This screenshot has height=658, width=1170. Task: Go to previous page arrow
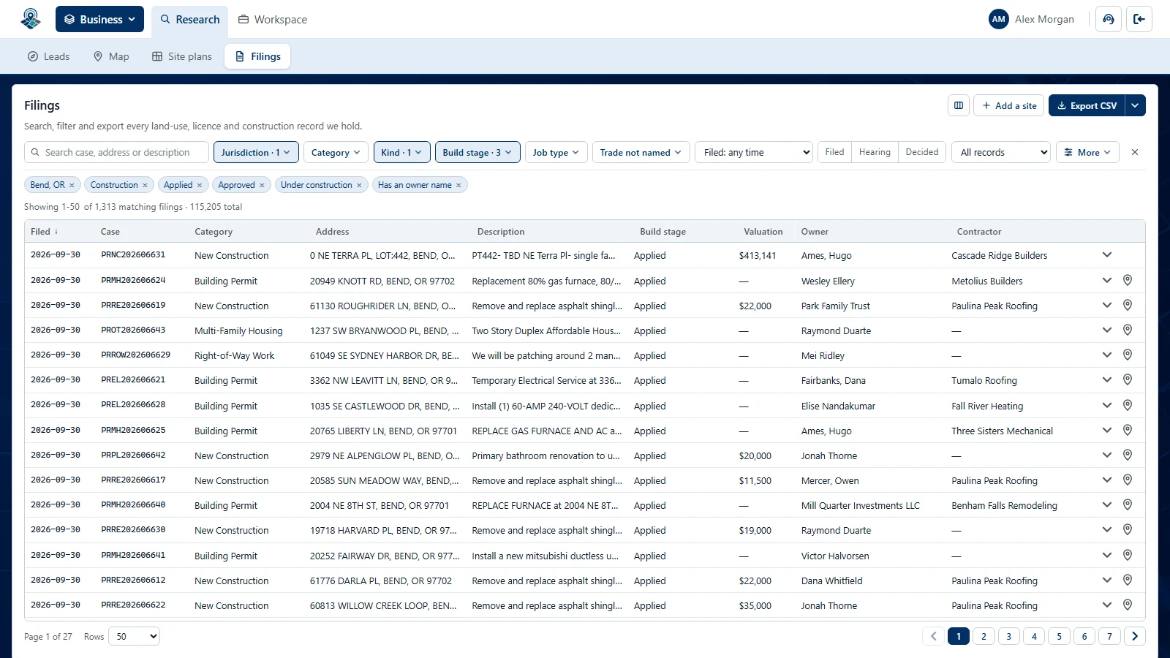[933, 636]
